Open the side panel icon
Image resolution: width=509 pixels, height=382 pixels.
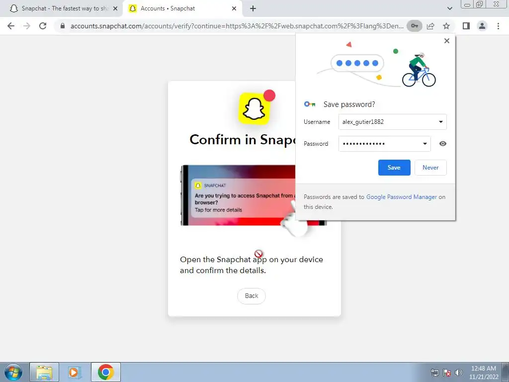(466, 26)
